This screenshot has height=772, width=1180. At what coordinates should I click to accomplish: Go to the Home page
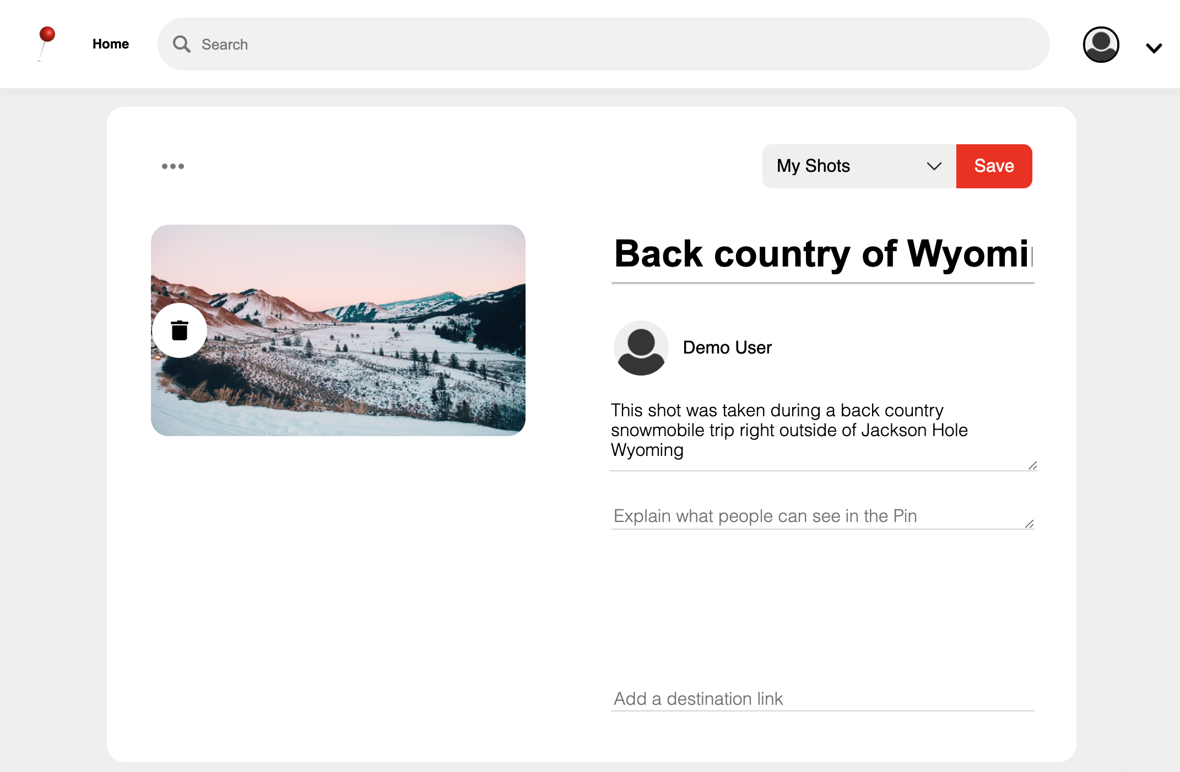[x=110, y=44]
